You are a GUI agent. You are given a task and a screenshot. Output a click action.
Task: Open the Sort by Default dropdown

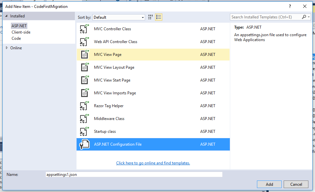(118, 17)
